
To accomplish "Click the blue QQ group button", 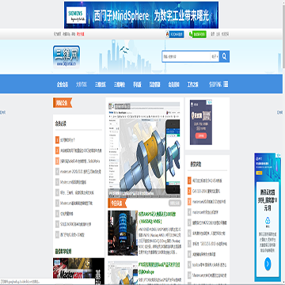I will pyautogui.click(x=175, y=34).
